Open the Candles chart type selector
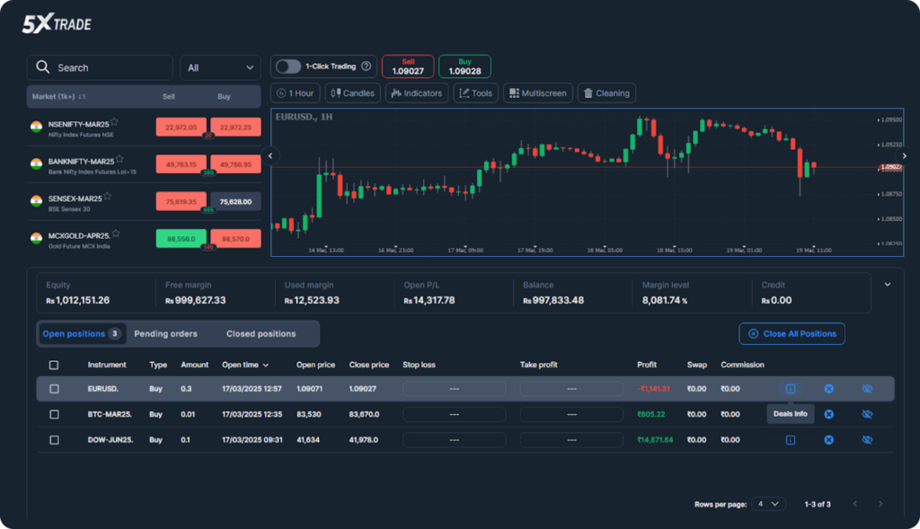The width and height of the screenshot is (920, 529). pos(351,93)
